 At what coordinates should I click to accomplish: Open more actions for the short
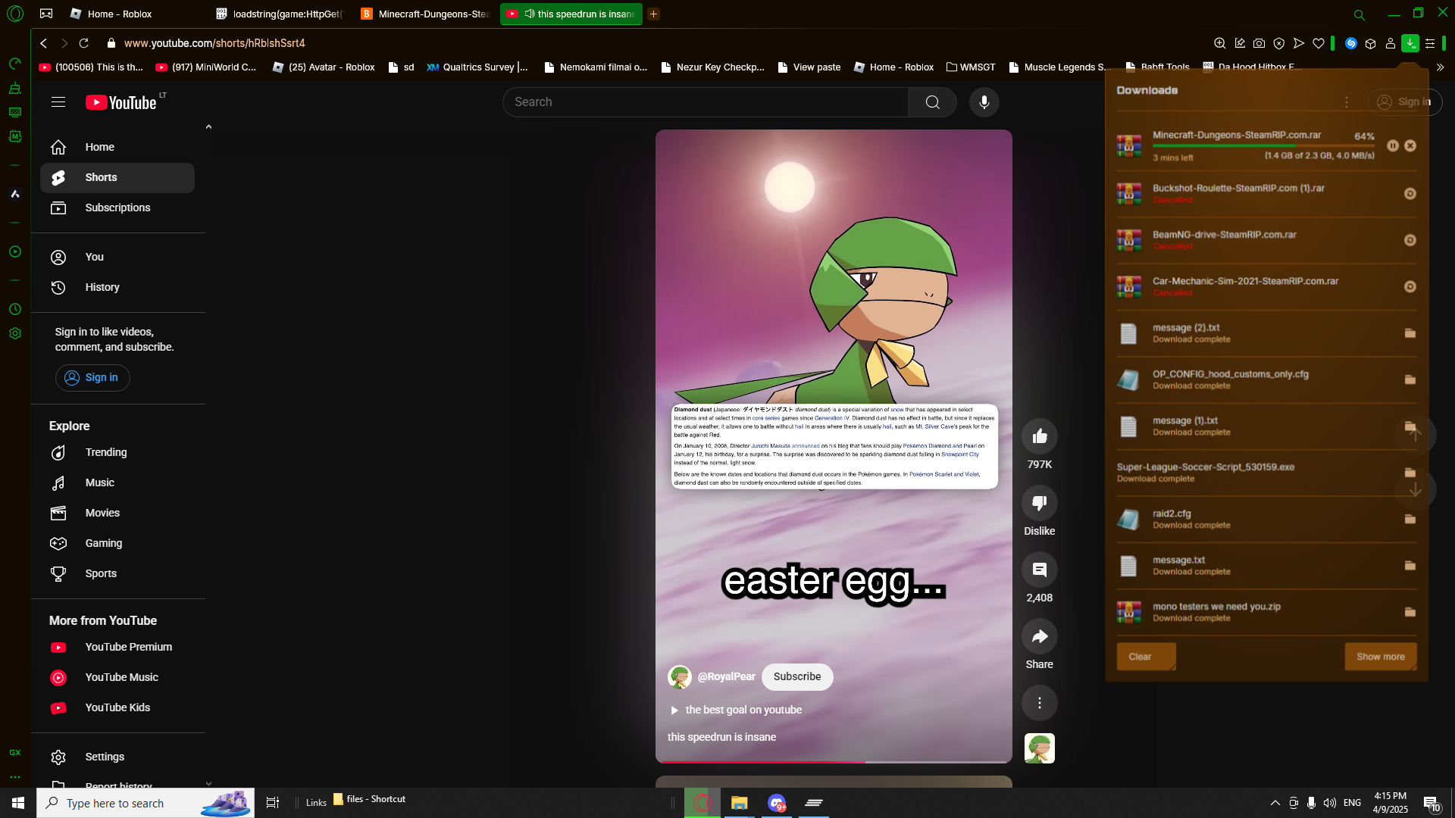[1039, 703]
